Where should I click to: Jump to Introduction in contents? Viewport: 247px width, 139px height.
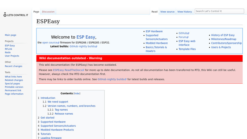[48, 98]
